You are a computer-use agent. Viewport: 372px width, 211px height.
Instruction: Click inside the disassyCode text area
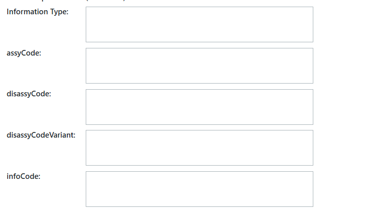click(199, 107)
